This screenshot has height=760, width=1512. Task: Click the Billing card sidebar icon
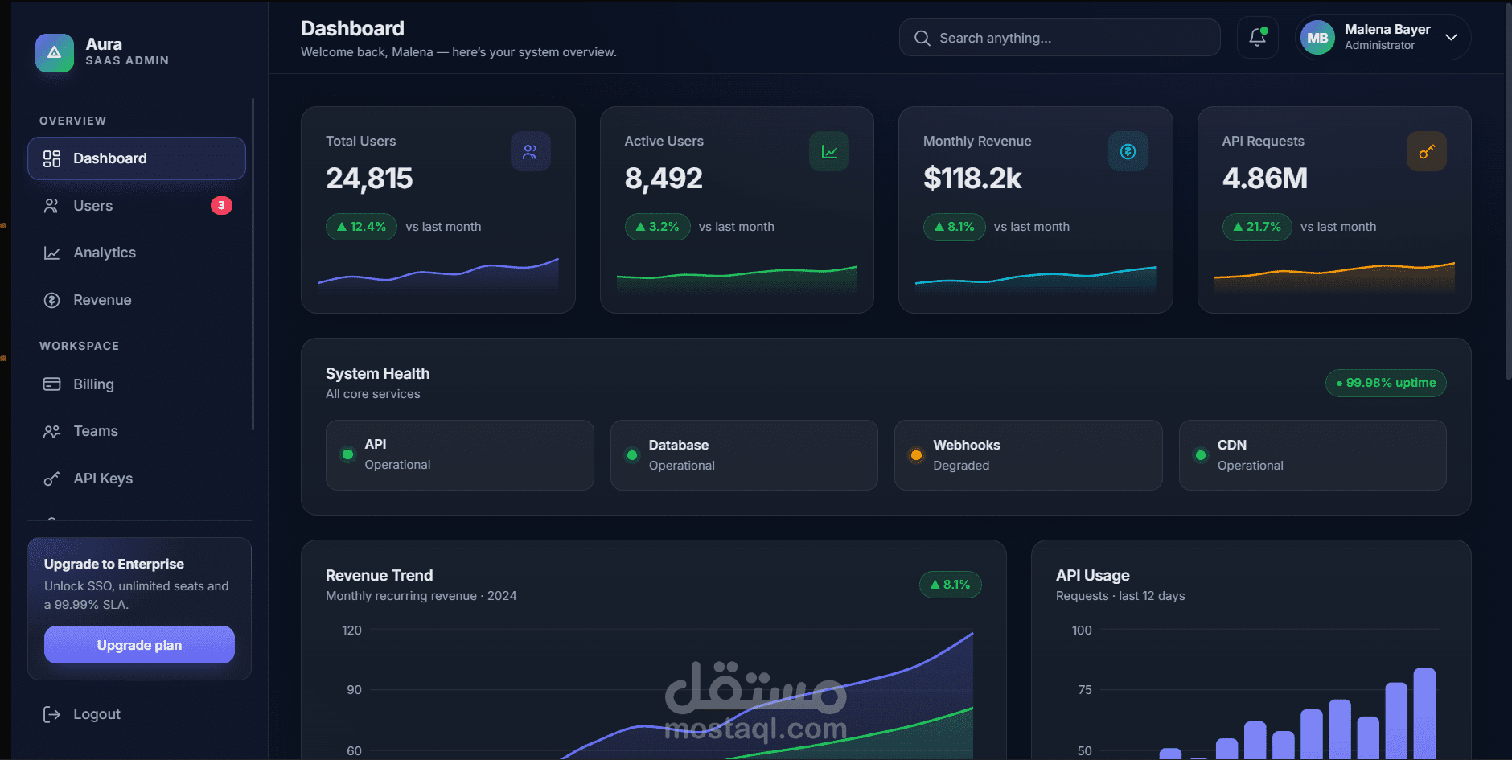(x=51, y=384)
